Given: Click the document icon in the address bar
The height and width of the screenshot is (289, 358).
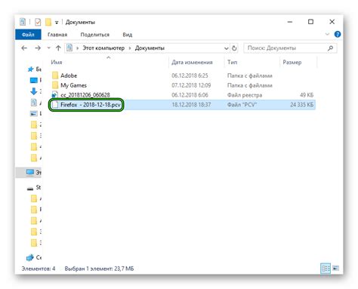Looking at the screenshot, I should [x=69, y=48].
